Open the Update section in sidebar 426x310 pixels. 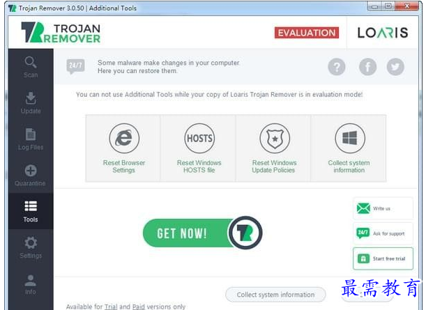point(31,103)
